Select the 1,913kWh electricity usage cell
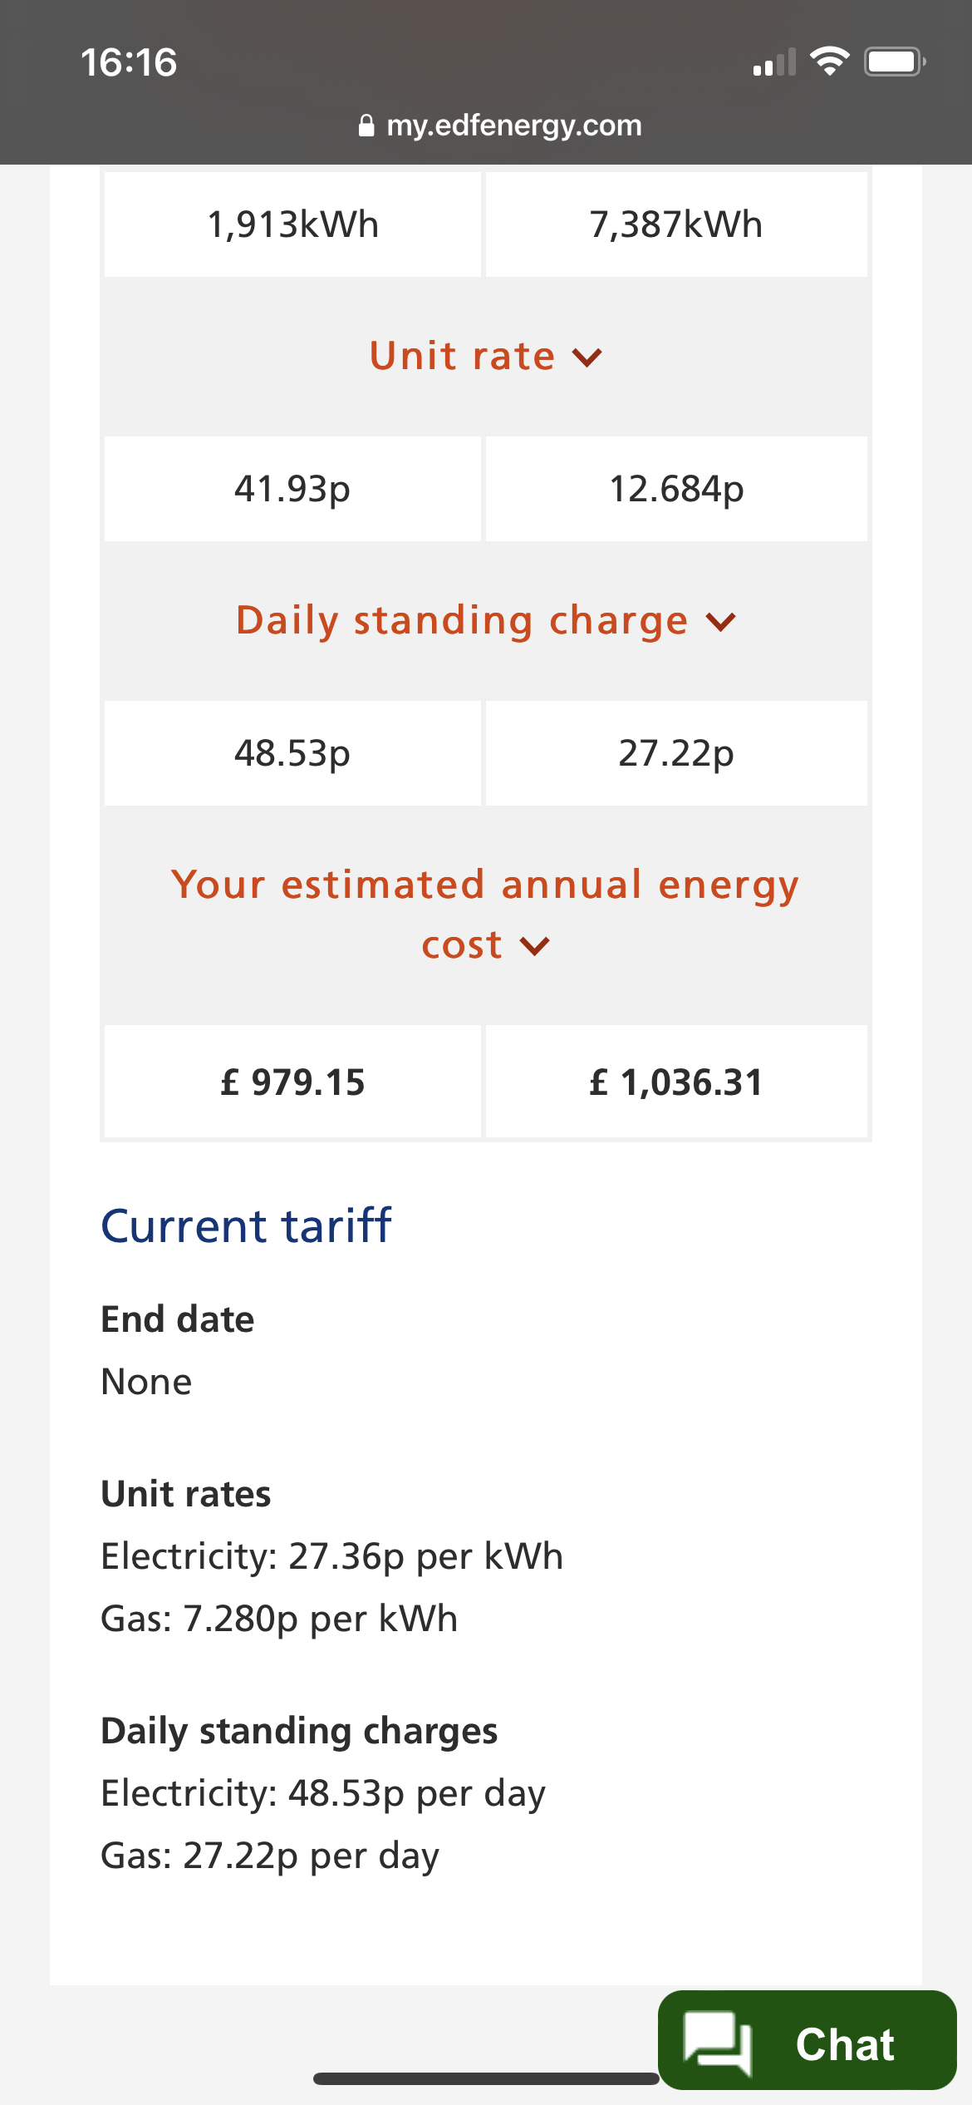 coord(292,224)
